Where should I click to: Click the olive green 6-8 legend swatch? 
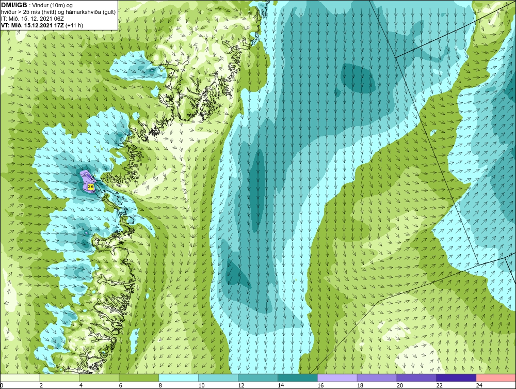click(139, 378)
